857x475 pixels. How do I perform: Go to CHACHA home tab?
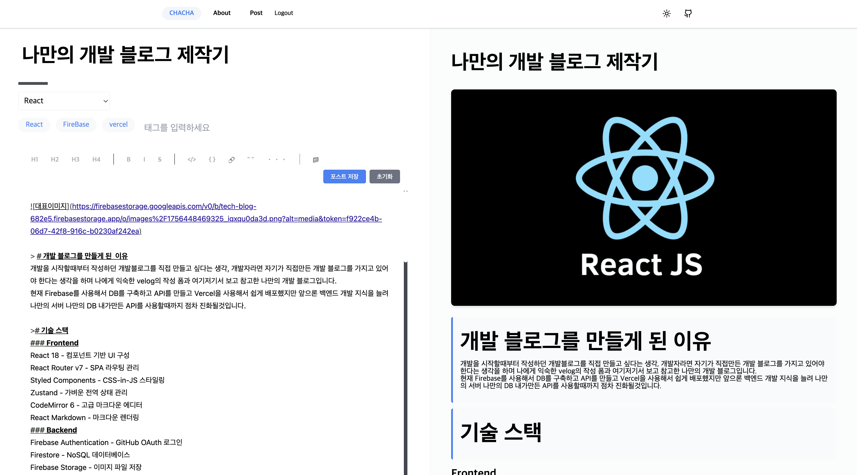pos(182,13)
